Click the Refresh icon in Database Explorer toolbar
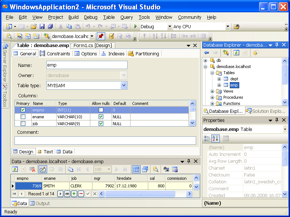This screenshot has width=290, height=217. point(236,53)
